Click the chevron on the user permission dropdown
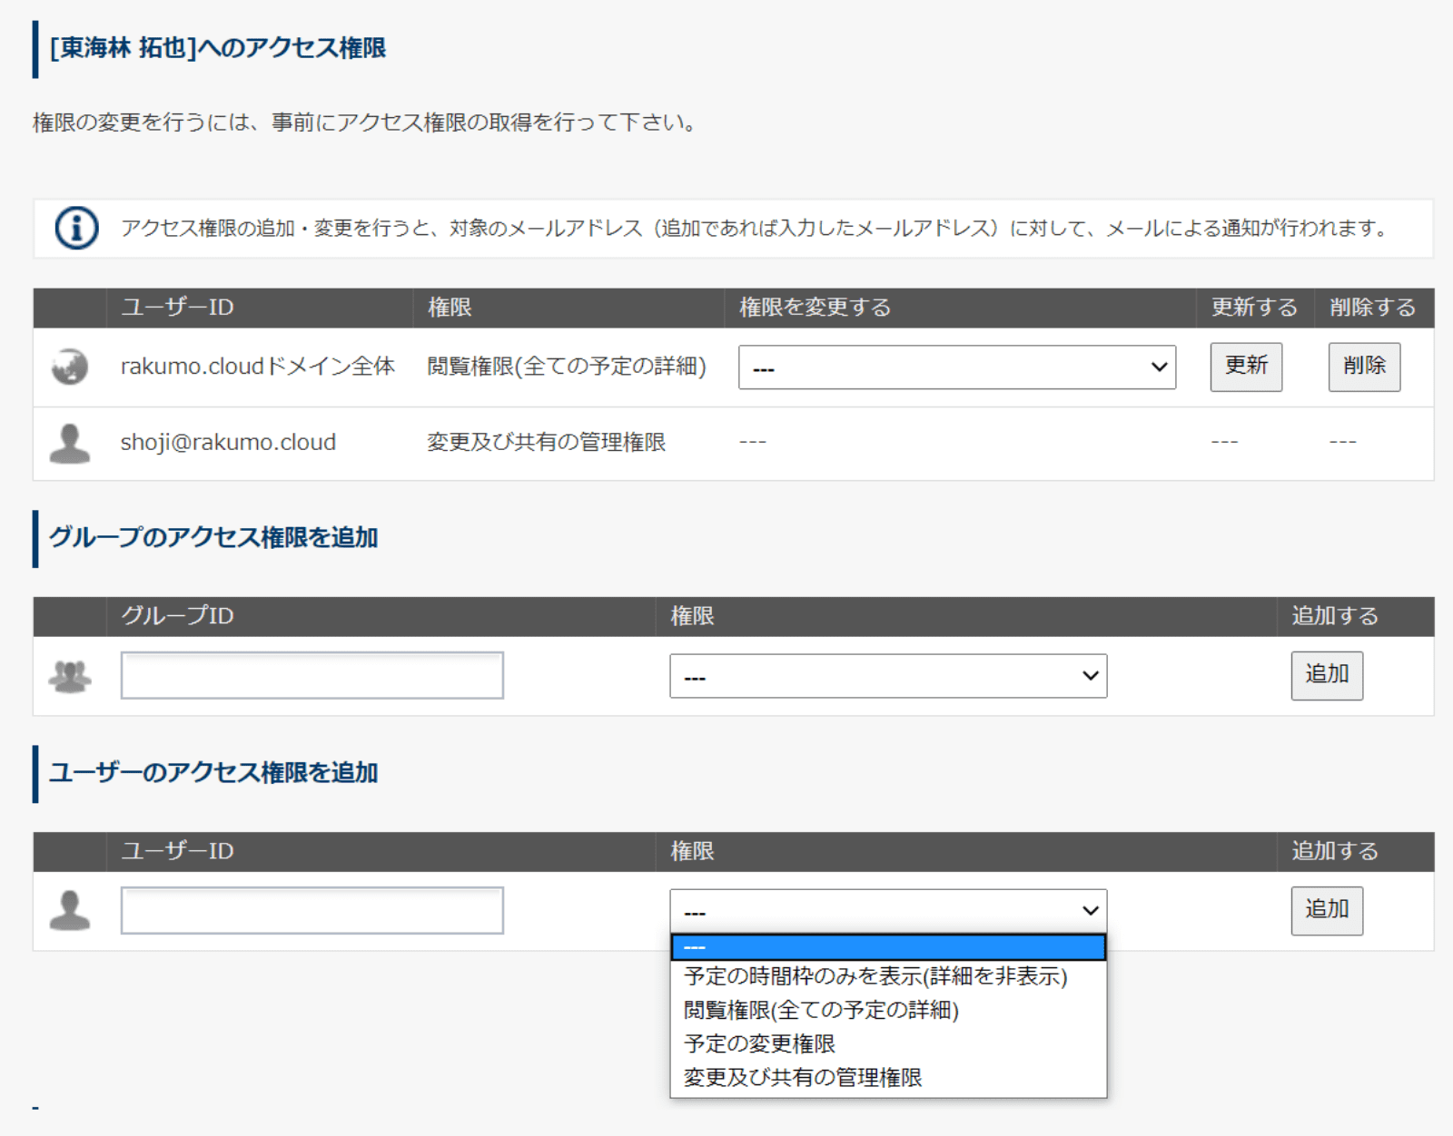This screenshot has height=1136, width=1453. (x=1091, y=909)
